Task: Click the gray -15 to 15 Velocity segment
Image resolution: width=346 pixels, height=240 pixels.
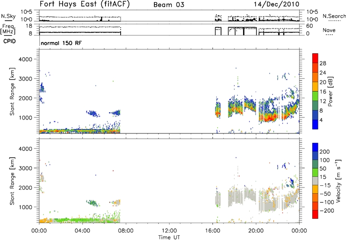Action: click(315, 181)
